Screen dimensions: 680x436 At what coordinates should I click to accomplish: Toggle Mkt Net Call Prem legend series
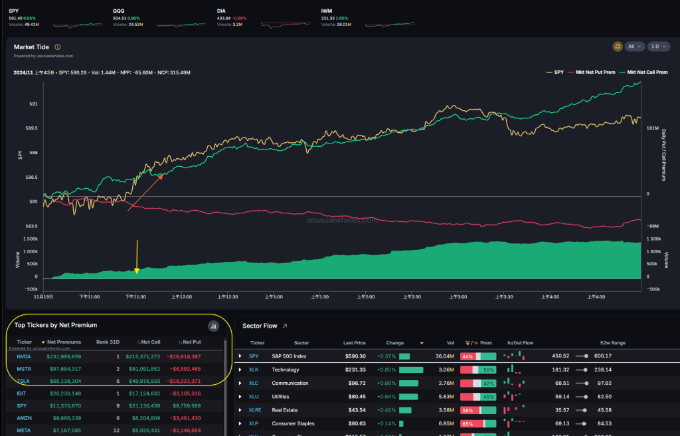point(643,72)
